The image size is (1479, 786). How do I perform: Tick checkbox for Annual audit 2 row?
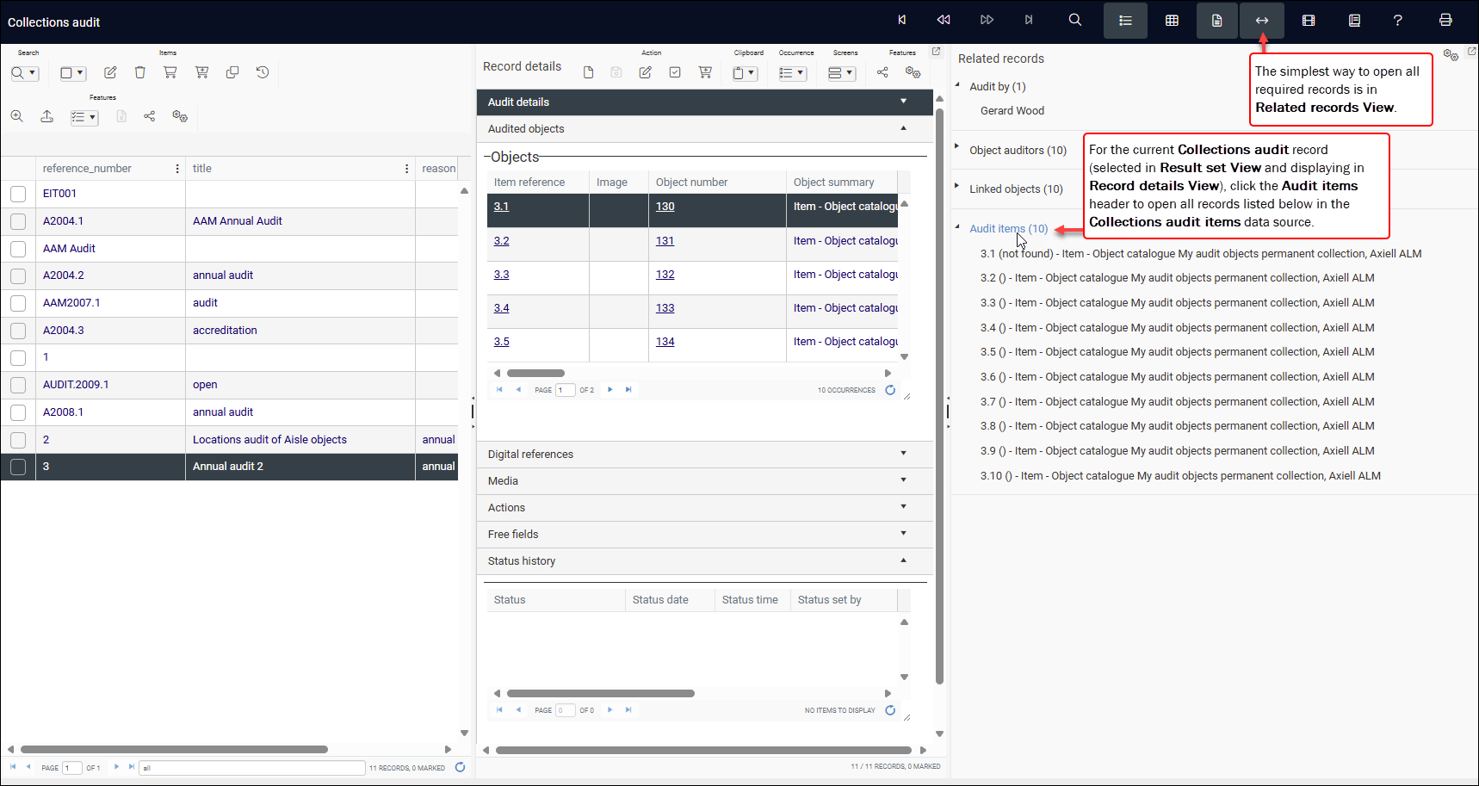pos(18,467)
